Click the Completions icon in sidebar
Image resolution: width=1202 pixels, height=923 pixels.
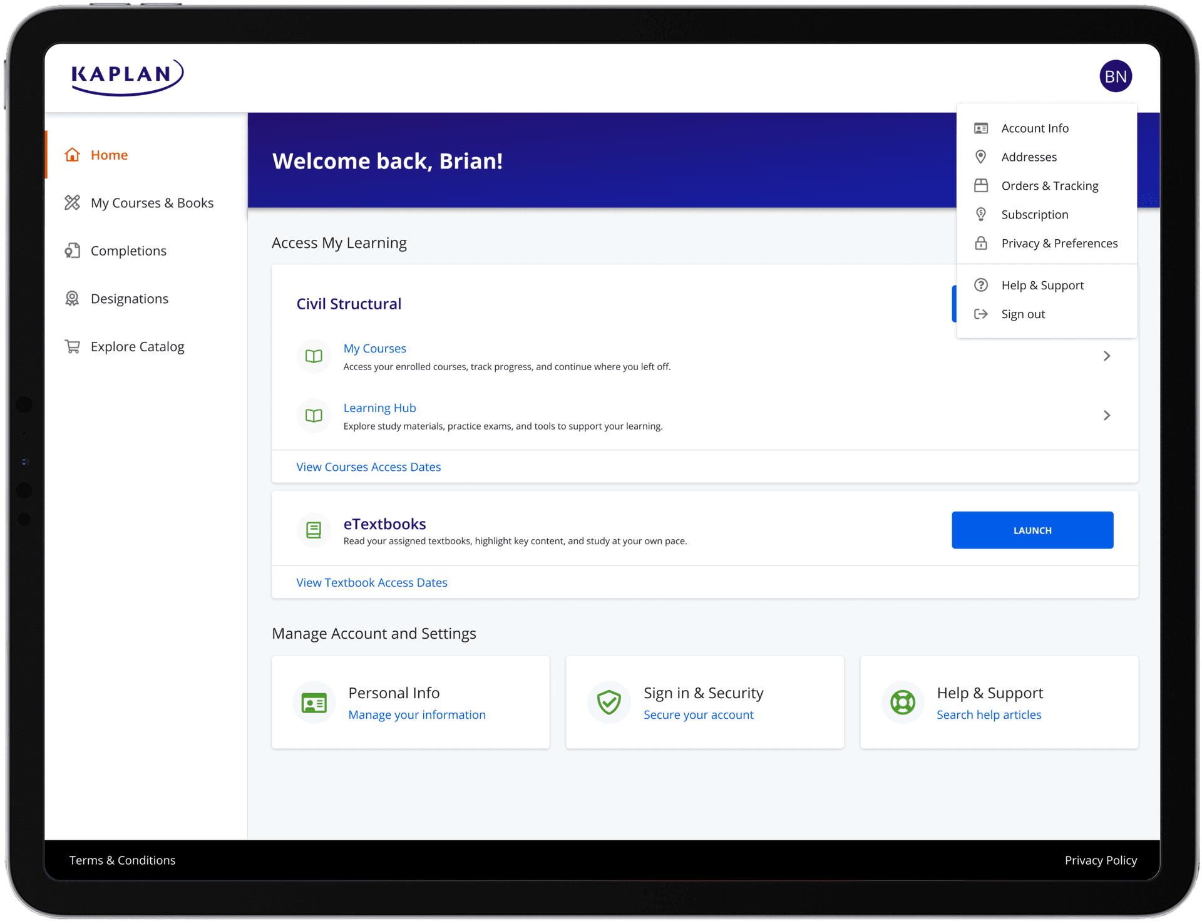pos(73,250)
